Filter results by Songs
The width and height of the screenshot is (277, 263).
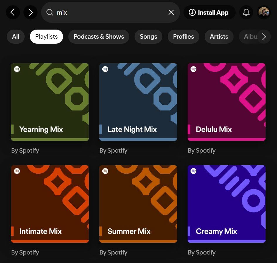(x=148, y=37)
